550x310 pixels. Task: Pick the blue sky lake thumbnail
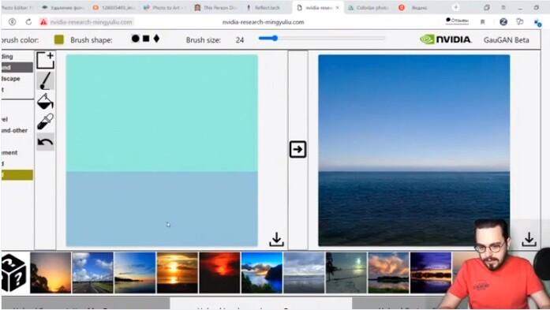[x=135, y=272]
